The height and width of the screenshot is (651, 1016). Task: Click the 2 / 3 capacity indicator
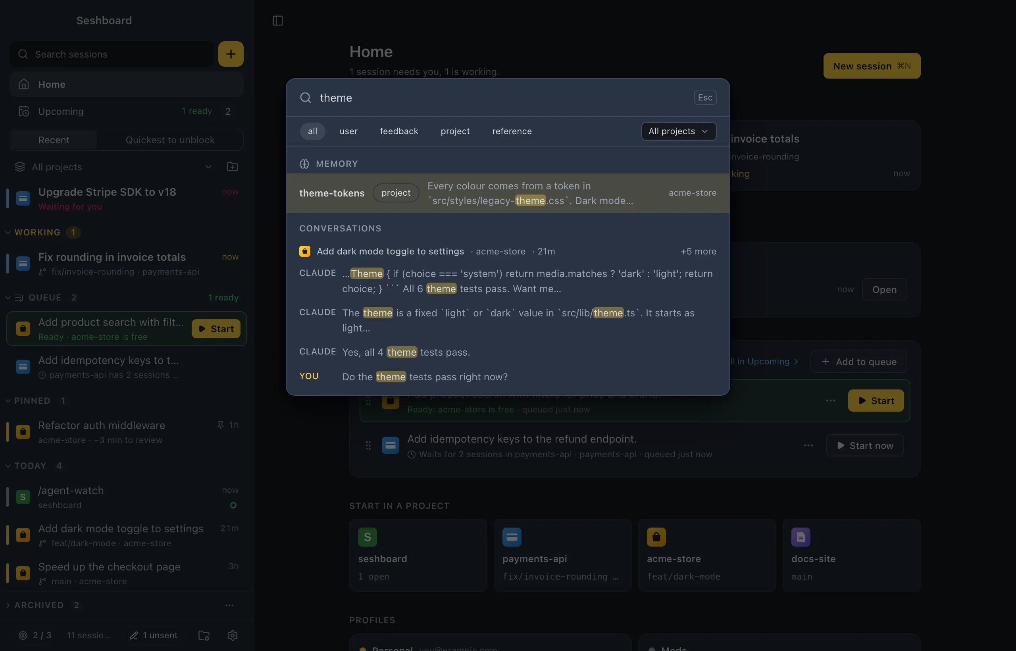[x=35, y=636]
